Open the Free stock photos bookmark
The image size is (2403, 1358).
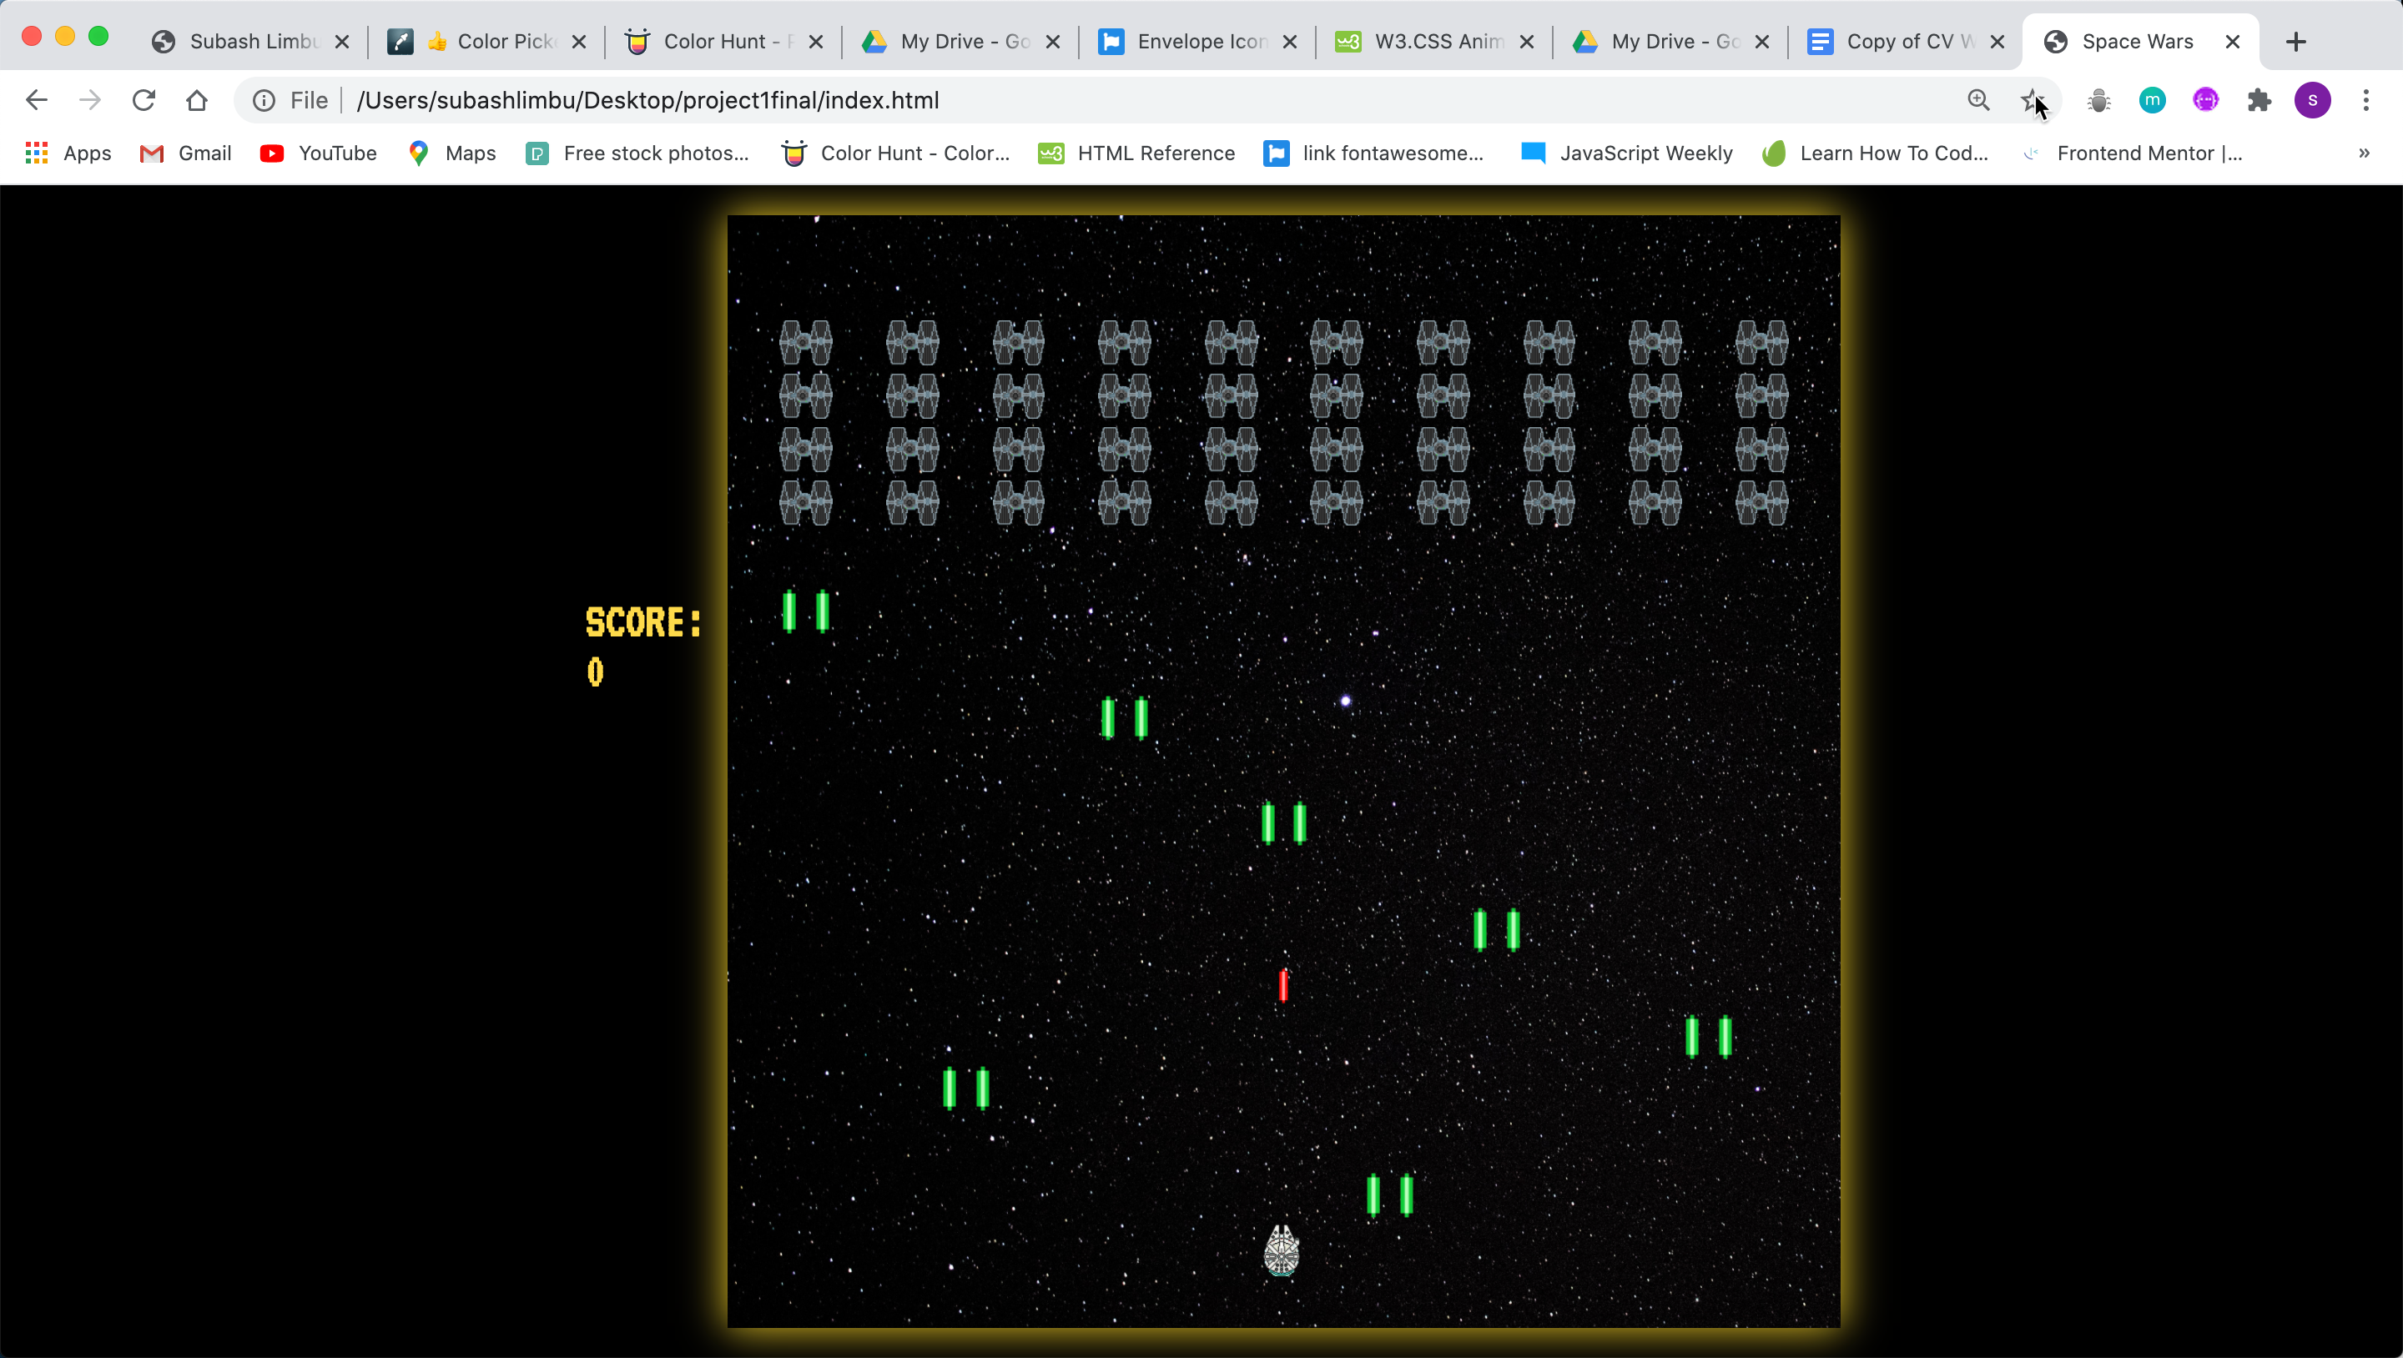[x=638, y=153]
